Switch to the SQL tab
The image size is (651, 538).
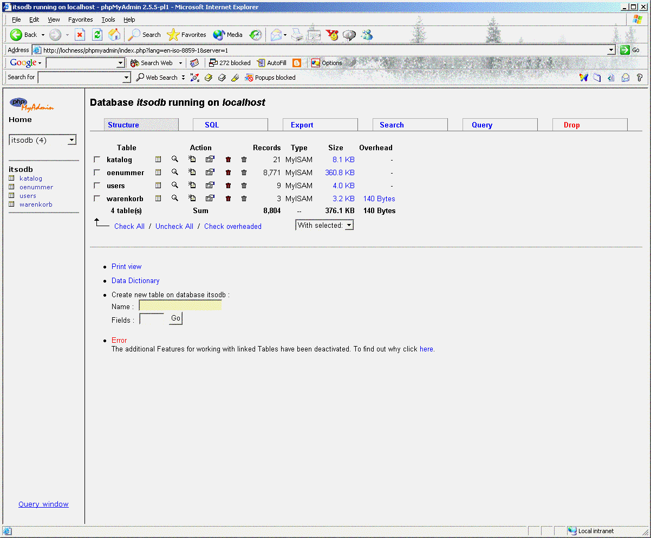coord(212,125)
